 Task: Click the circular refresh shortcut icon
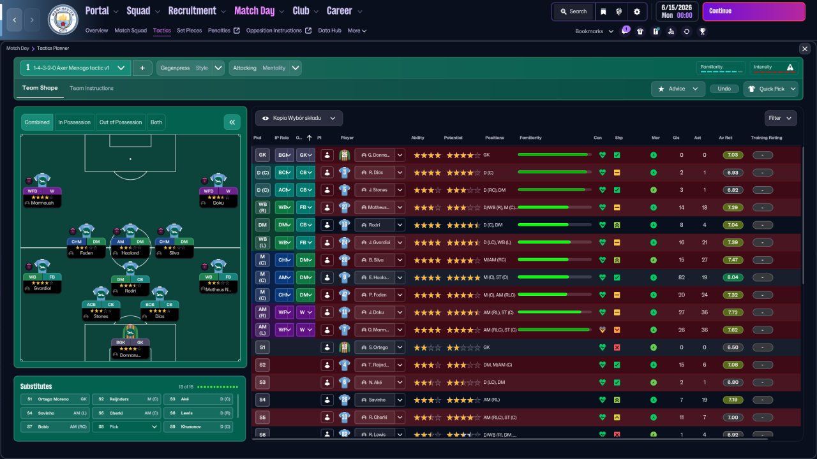686,31
